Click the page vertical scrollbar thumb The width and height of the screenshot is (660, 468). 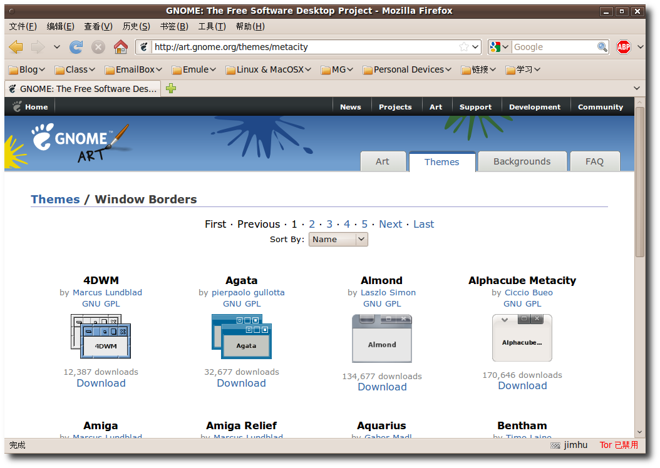(x=640, y=181)
